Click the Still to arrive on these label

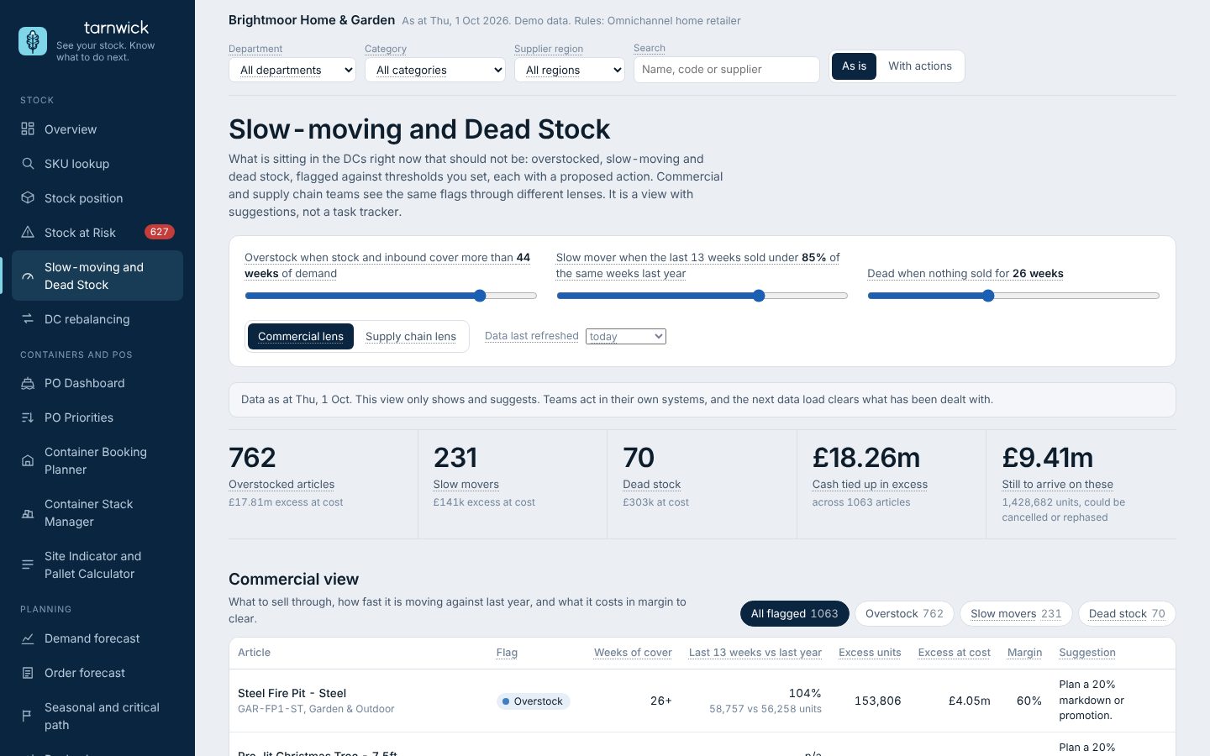(1057, 484)
